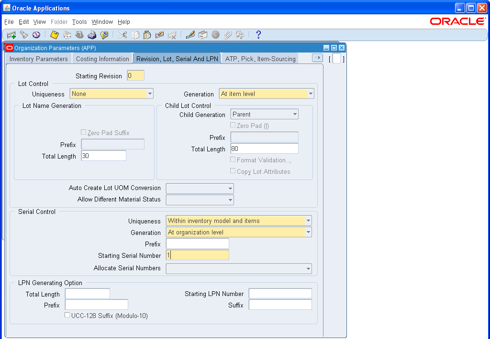490x339 pixels.
Task: Click Child Lot Control Total Length field
Action: click(x=264, y=148)
